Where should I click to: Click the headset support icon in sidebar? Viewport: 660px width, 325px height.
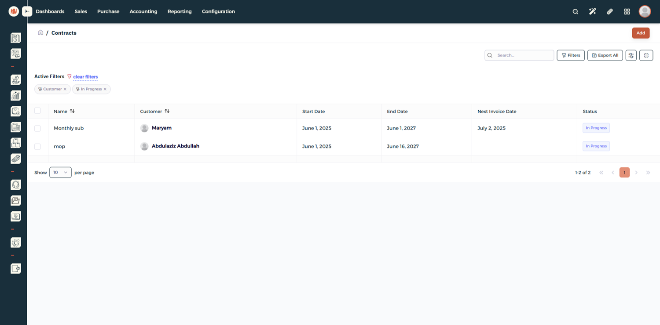(16, 185)
